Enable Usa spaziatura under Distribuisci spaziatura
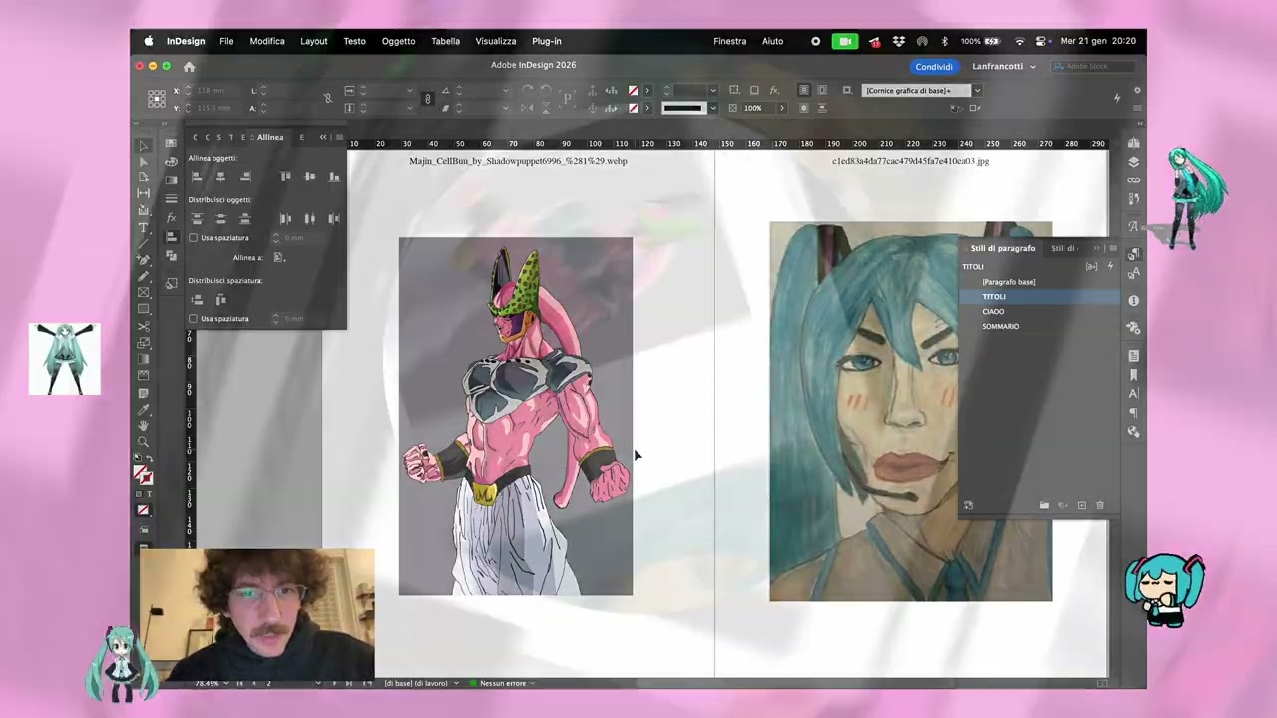 [194, 319]
